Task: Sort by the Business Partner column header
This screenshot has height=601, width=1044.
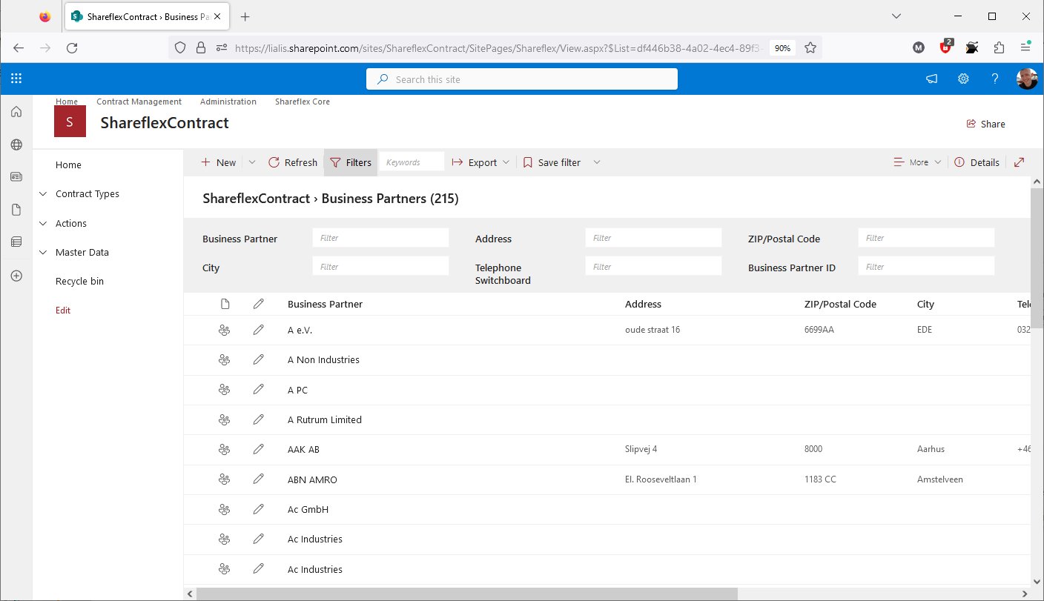Action: (x=325, y=304)
